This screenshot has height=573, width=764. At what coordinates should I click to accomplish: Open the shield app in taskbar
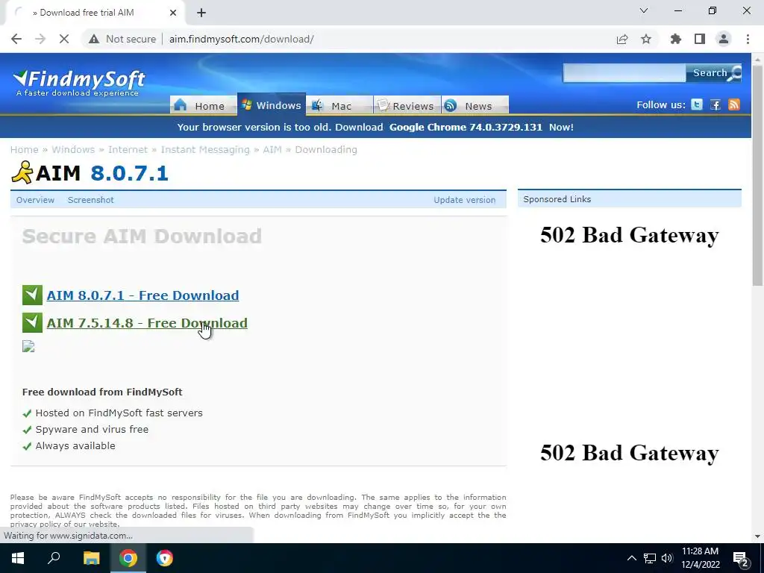pos(165,558)
